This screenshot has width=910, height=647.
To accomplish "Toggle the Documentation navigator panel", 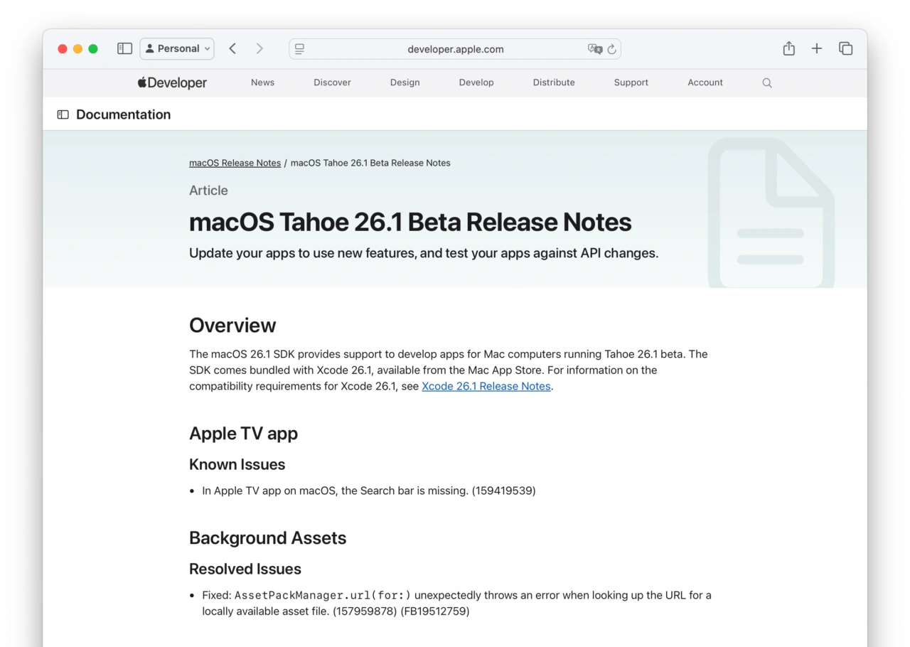I will (x=62, y=114).
